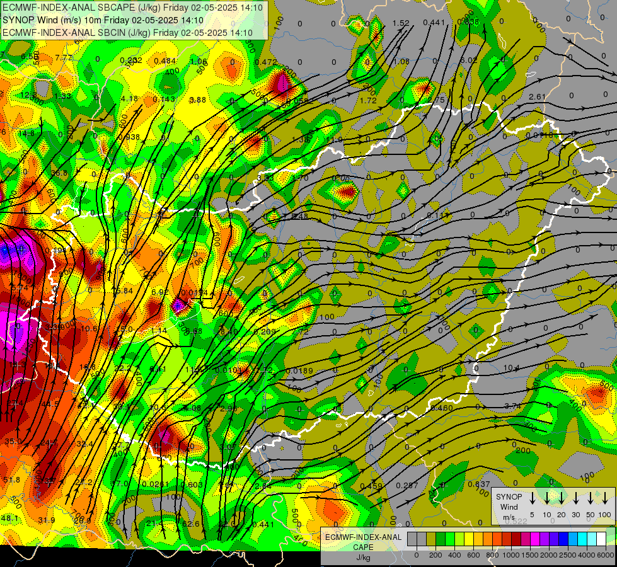Click the SYNOP label in wind legend
Image resolution: width=617 pixels, height=567 pixels.
click(x=509, y=497)
